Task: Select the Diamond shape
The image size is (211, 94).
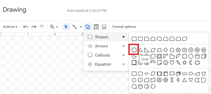Action: 166,50
